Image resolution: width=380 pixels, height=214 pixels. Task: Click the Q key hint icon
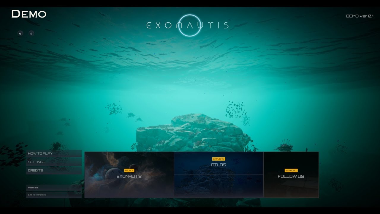20,33
